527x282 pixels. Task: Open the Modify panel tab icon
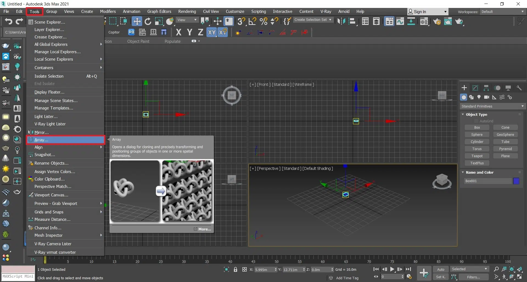coord(475,88)
